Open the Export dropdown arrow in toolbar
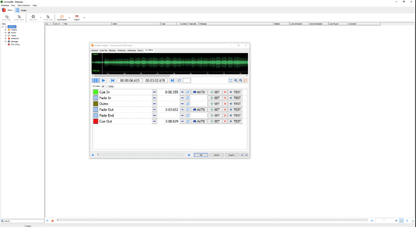The image size is (416, 227). coord(84,18)
